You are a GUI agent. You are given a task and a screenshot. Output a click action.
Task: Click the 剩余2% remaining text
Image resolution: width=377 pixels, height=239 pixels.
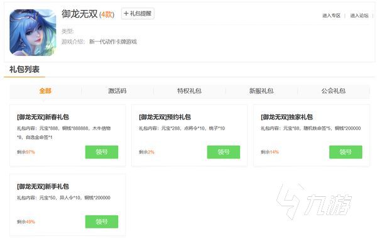point(146,152)
